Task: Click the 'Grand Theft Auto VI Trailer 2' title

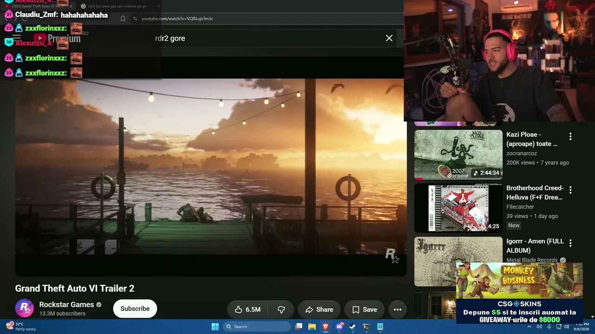Action: click(x=75, y=289)
